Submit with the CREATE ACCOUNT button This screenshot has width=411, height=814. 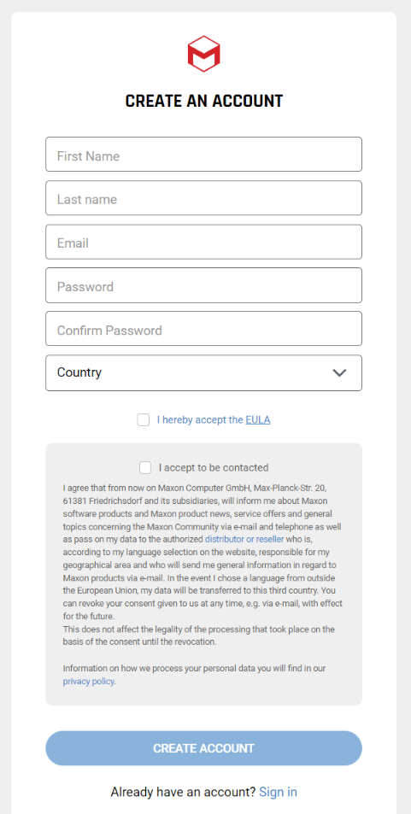(x=203, y=748)
